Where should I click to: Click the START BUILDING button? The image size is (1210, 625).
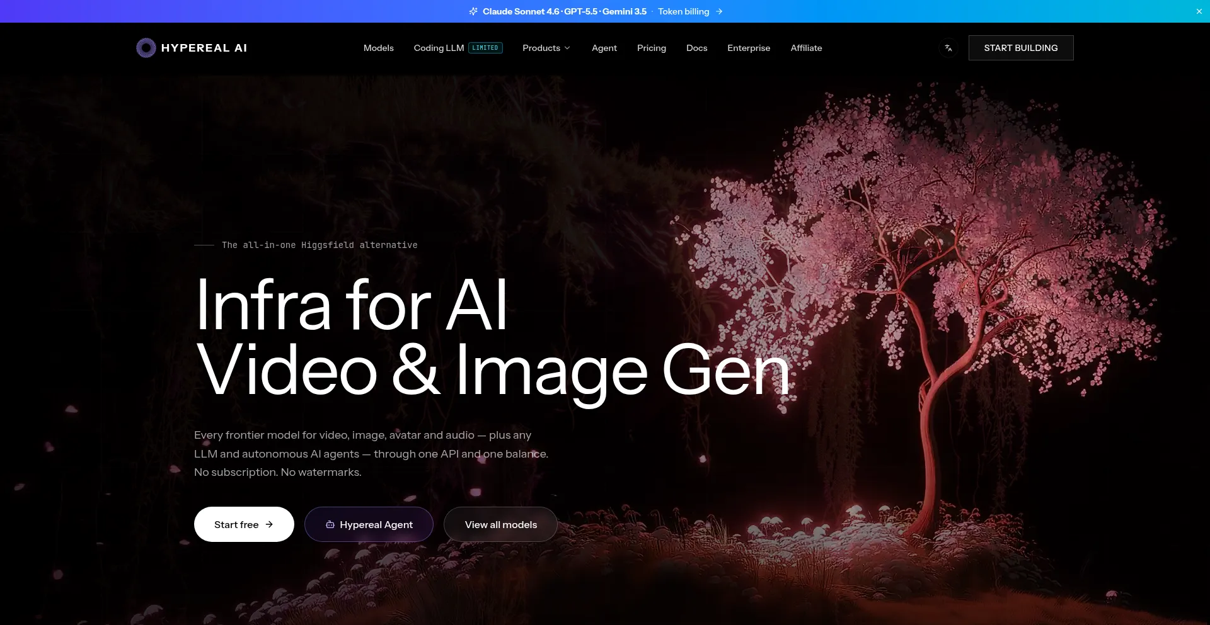(1021, 48)
